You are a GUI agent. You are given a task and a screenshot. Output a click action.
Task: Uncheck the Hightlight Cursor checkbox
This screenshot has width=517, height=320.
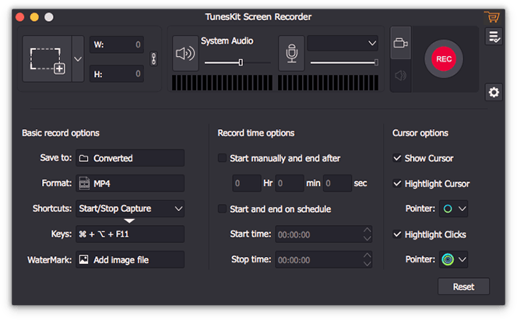397,183
